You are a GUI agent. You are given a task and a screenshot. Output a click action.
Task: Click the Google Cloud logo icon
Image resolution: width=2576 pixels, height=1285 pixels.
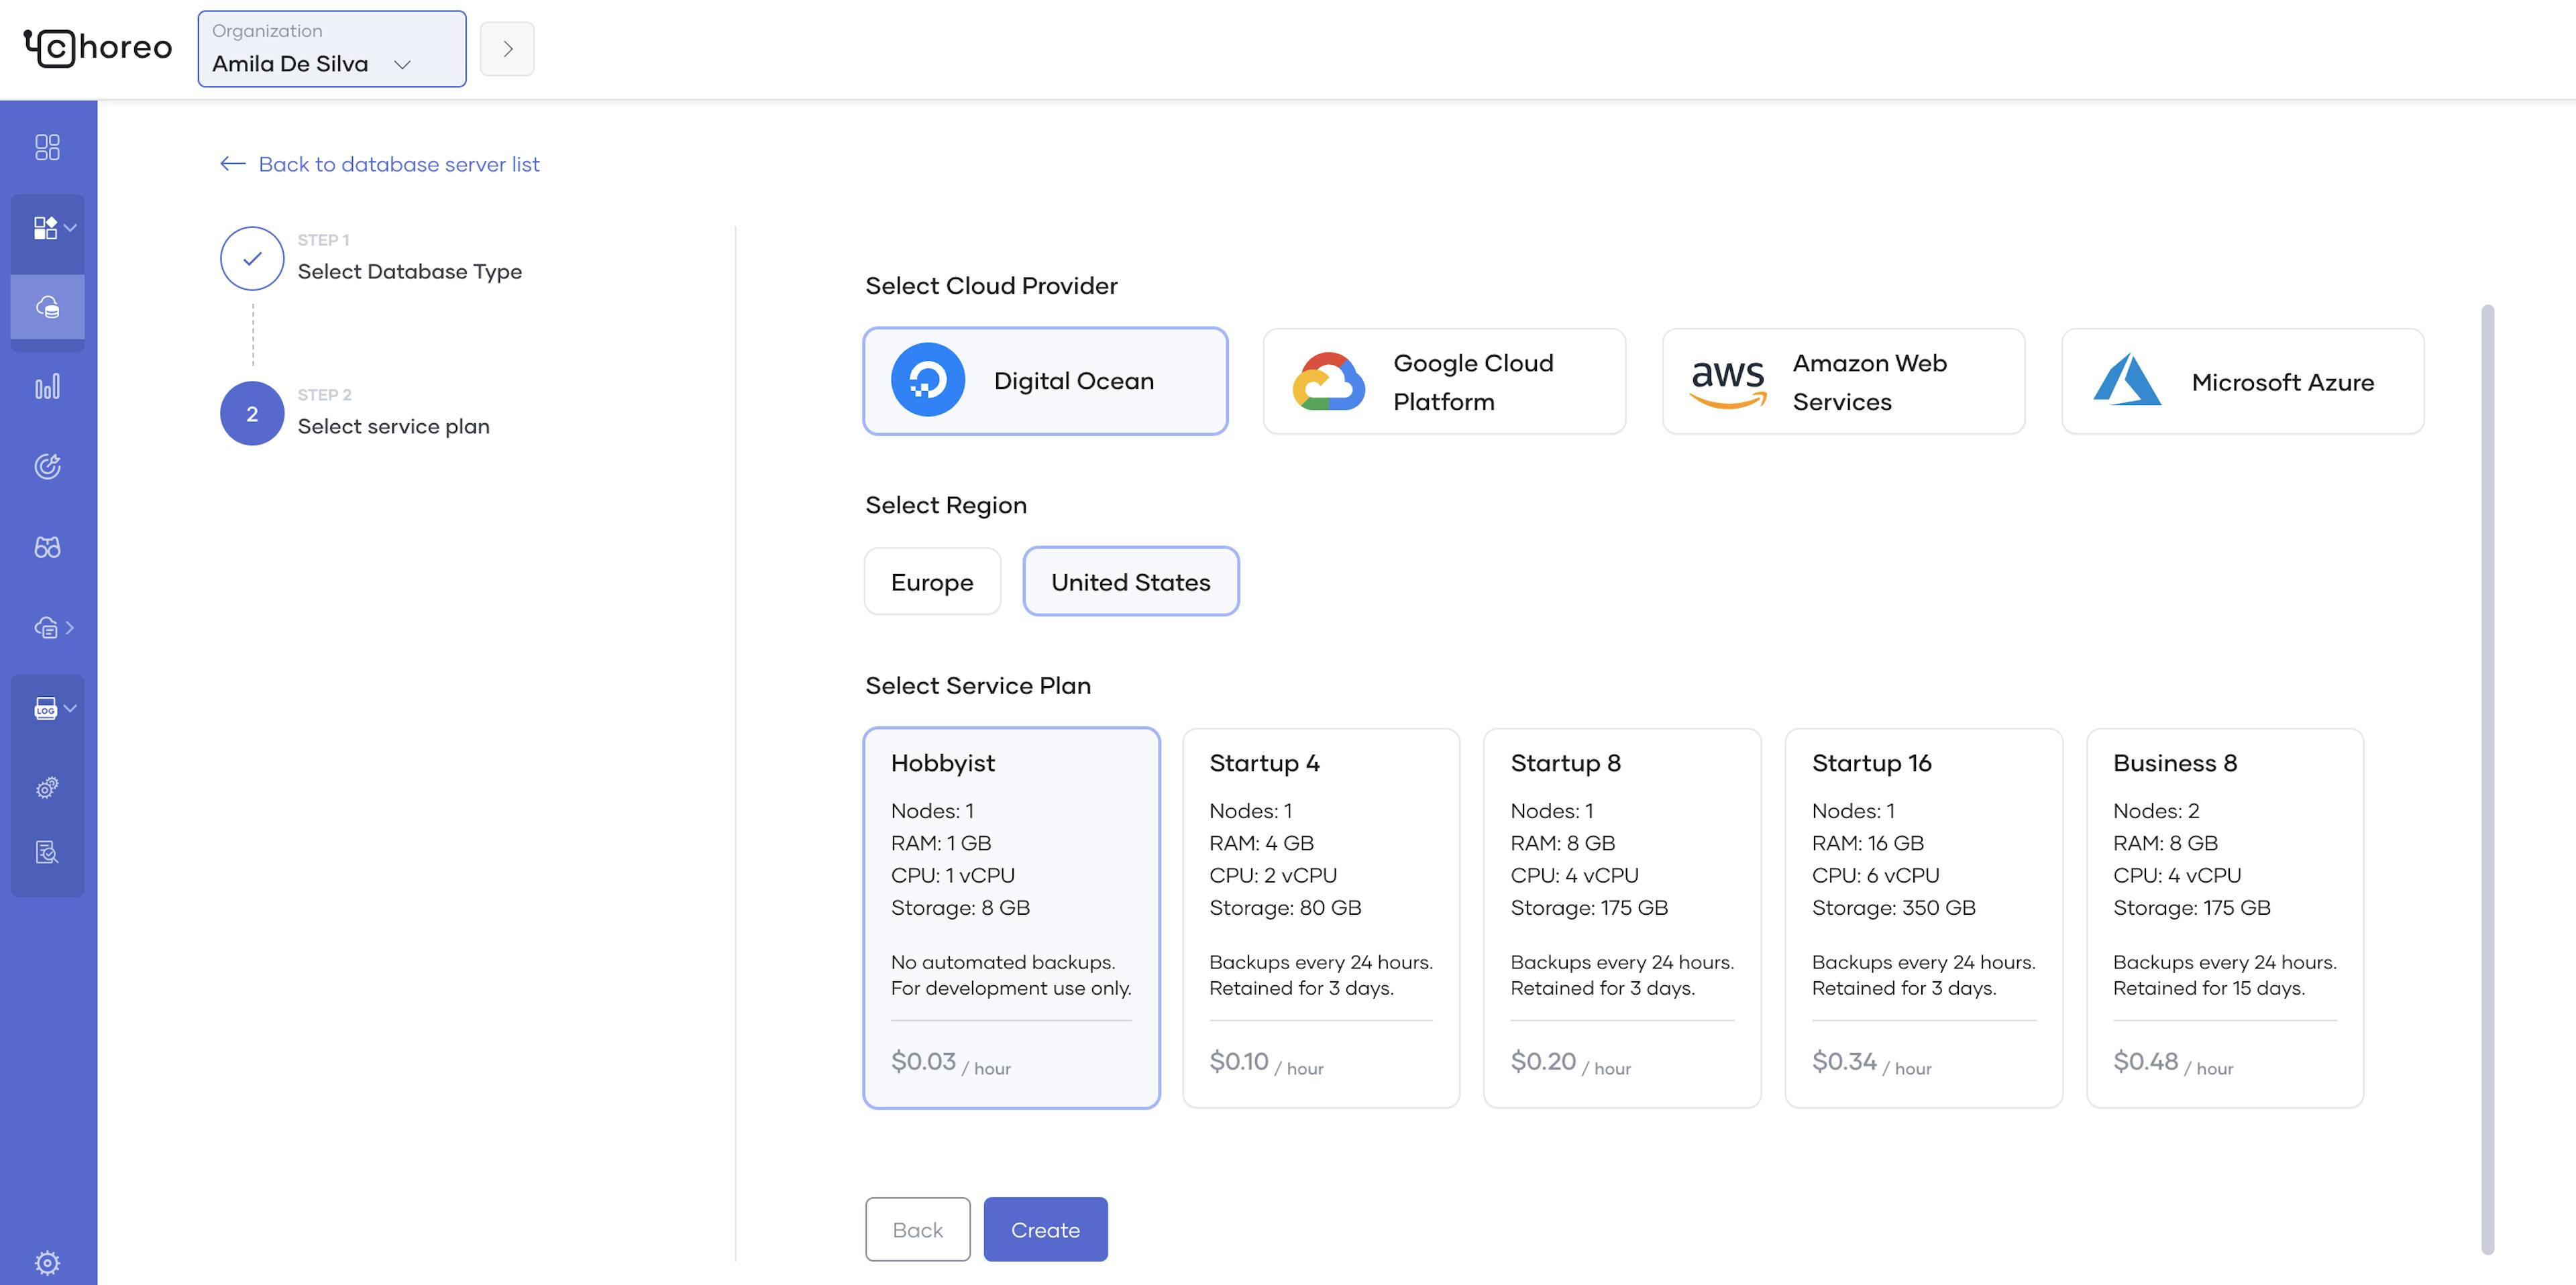(1328, 381)
